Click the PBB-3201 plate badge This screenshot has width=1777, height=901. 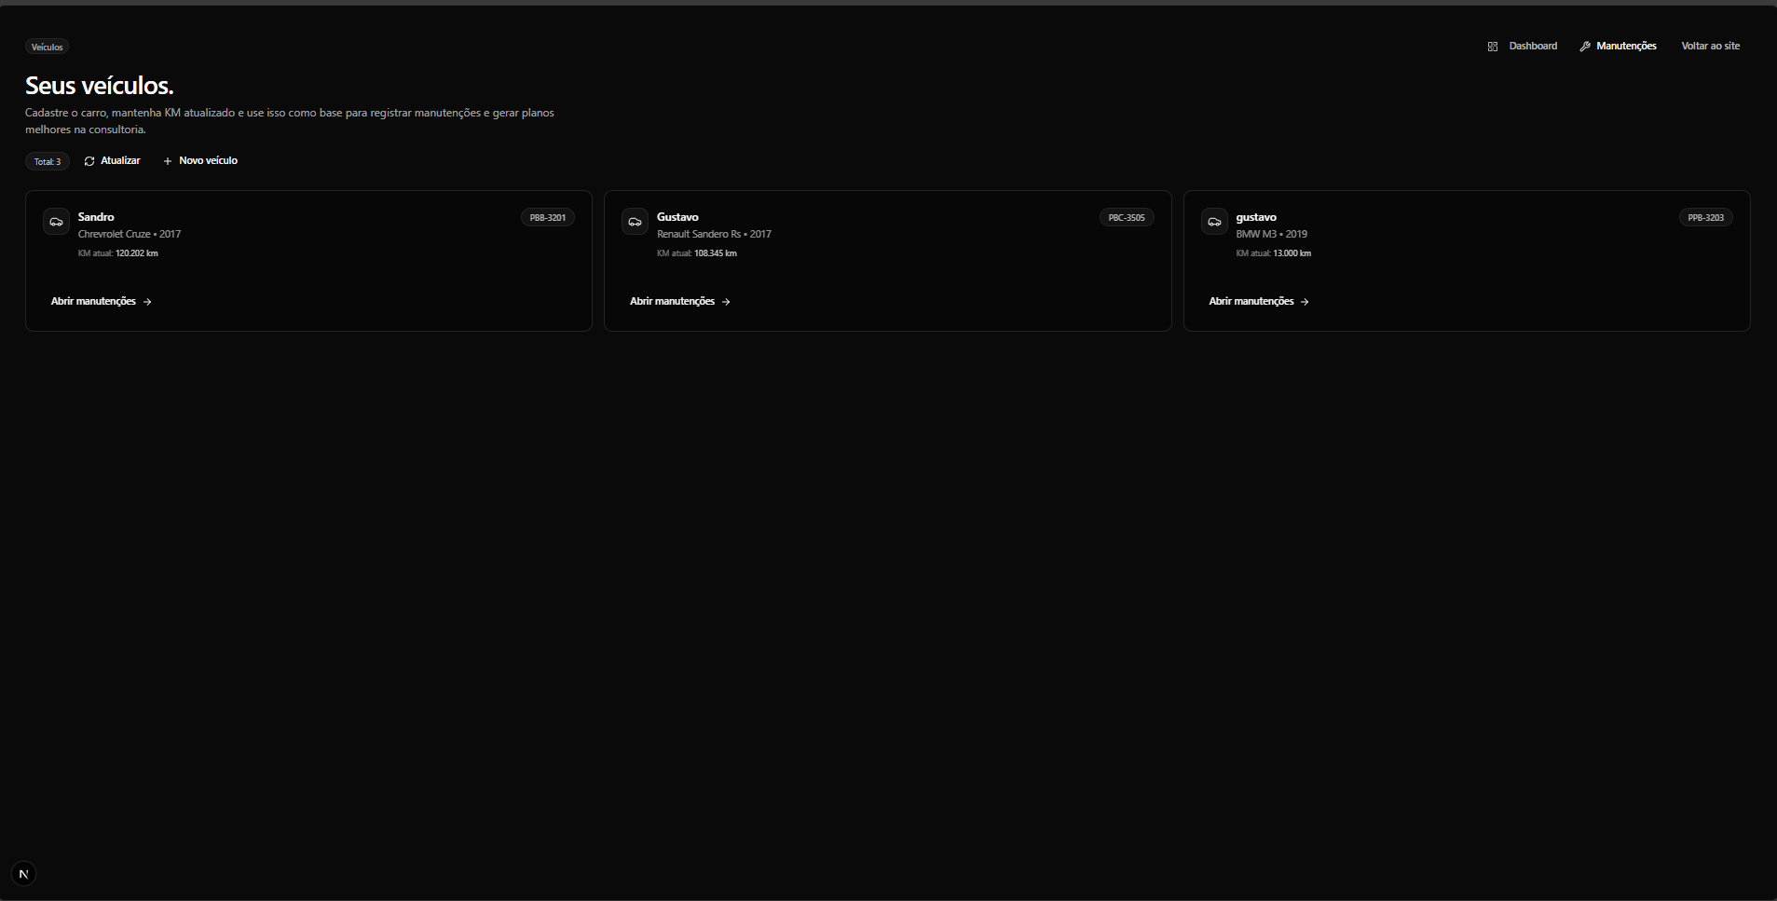click(547, 217)
